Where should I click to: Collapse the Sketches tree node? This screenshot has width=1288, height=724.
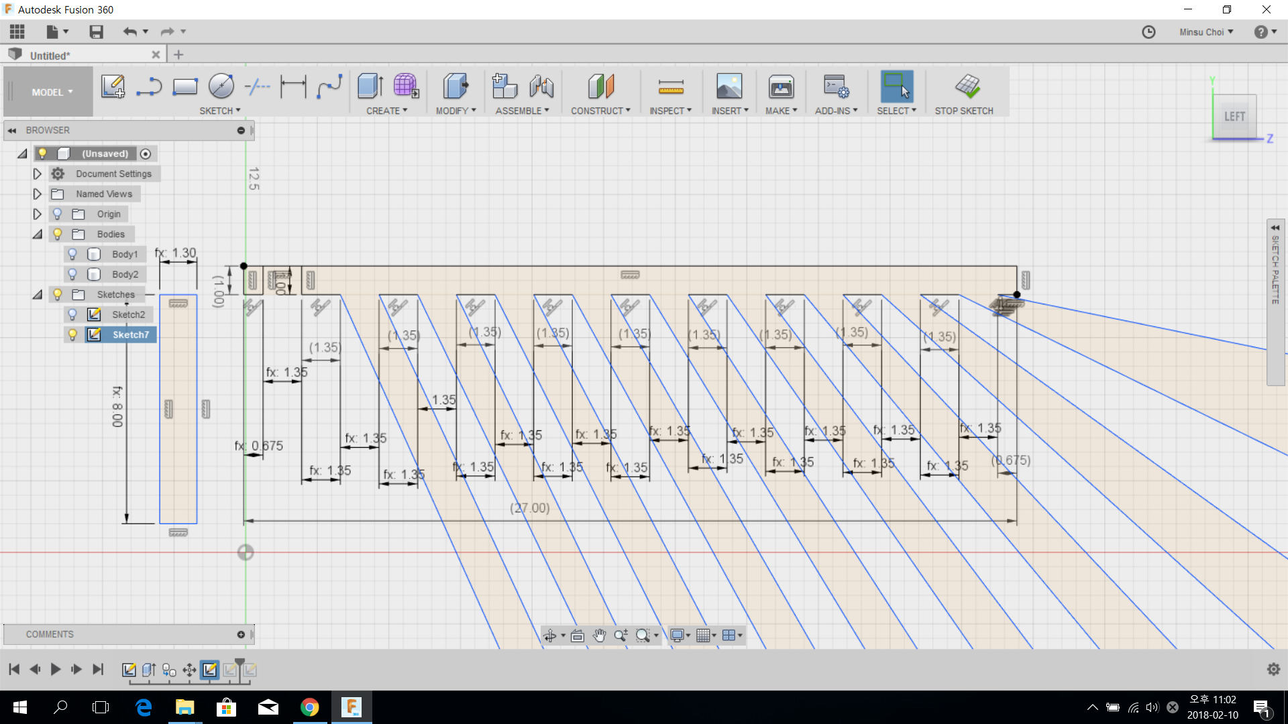click(x=38, y=294)
